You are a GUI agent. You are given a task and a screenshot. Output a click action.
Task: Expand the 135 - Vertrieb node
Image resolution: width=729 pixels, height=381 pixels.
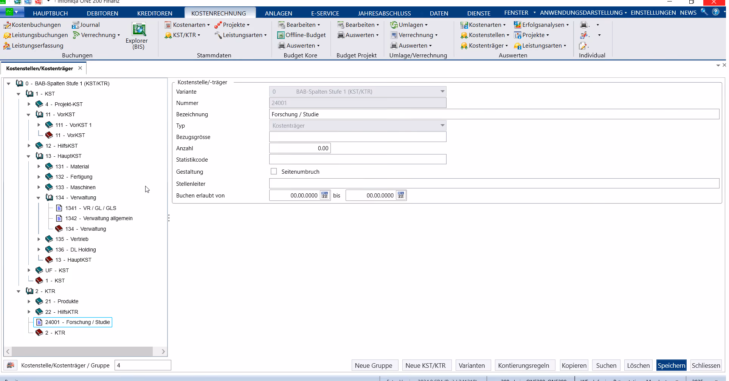(x=39, y=239)
